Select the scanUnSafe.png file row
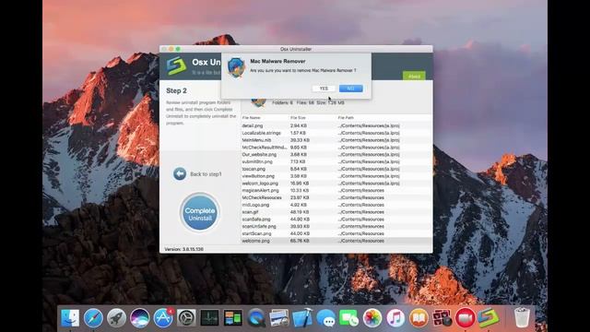This screenshot has width=590, height=332. click(x=336, y=226)
